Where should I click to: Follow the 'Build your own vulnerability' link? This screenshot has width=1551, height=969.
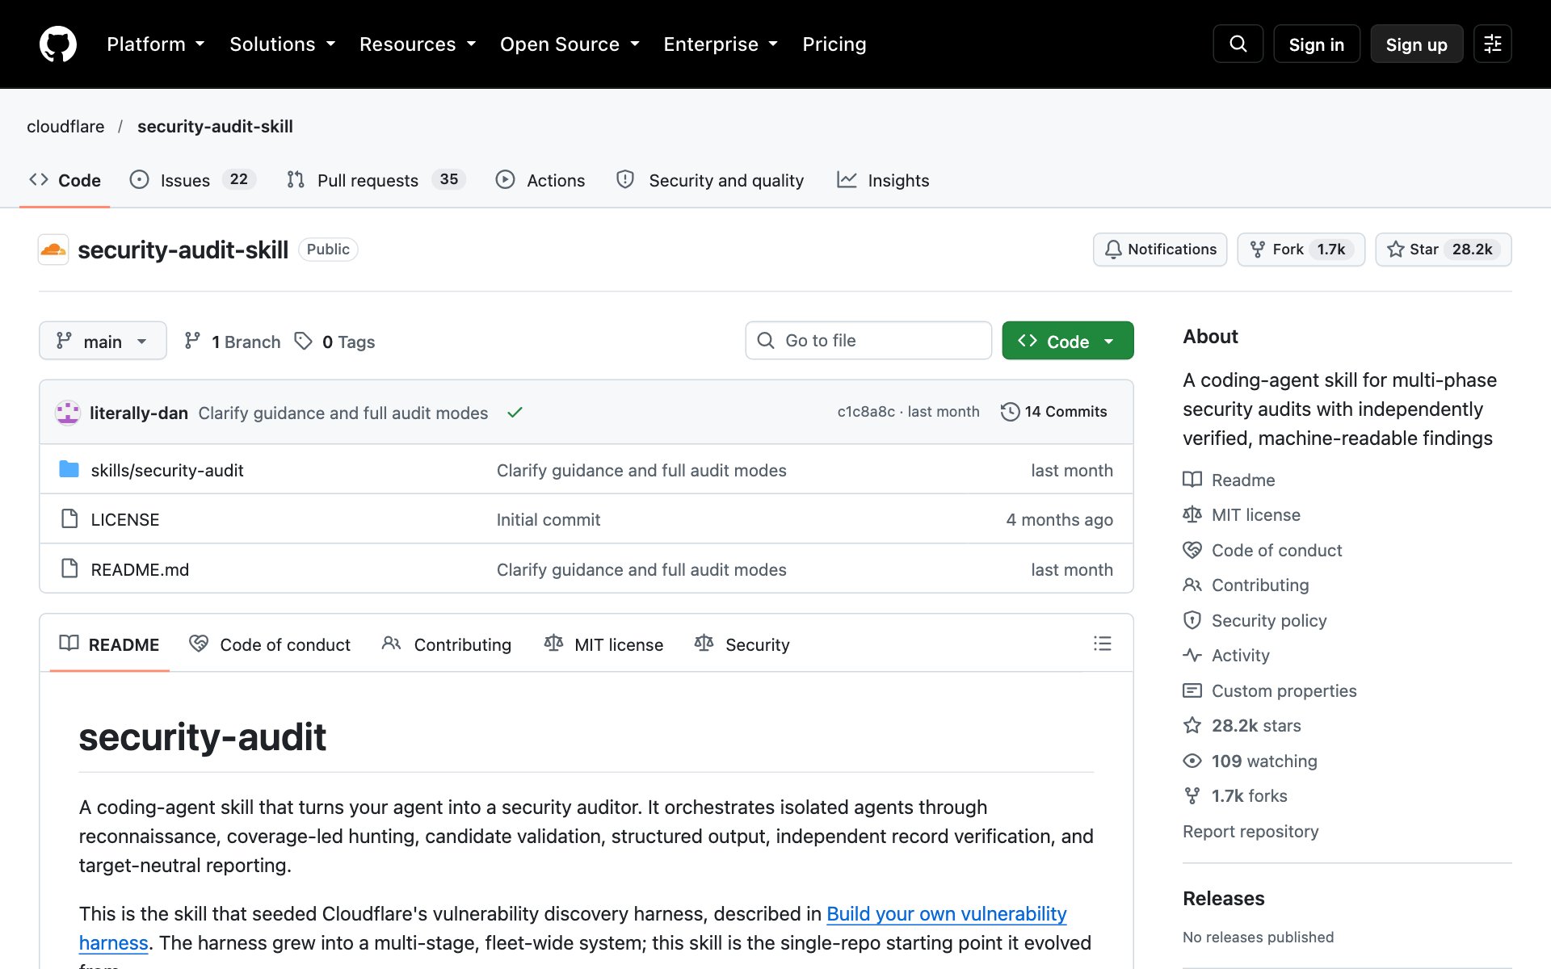(x=946, y=913)
